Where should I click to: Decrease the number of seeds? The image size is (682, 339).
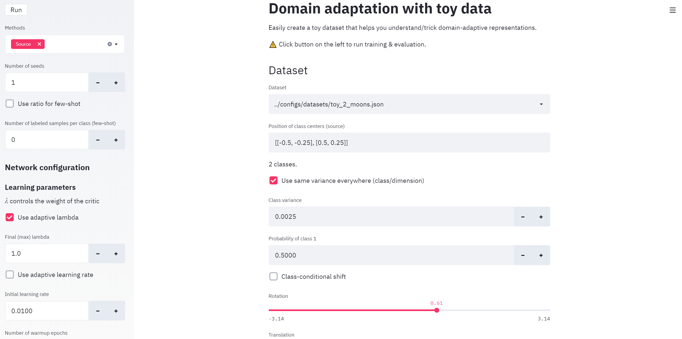[98, 83]
